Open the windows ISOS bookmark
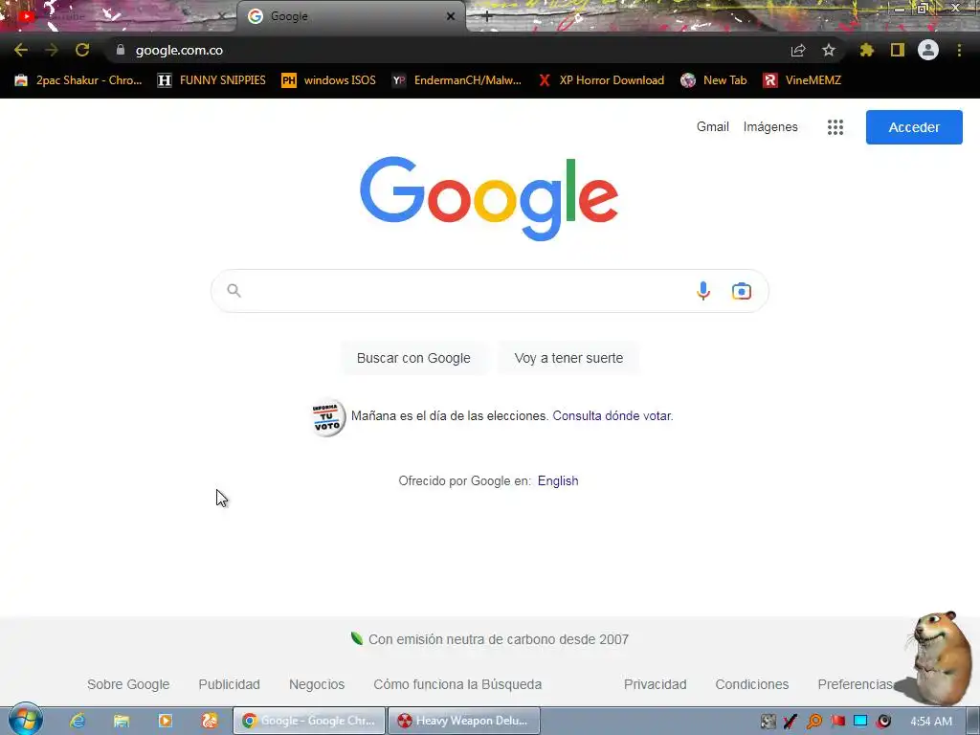980x735 pixels. point(329,80)
